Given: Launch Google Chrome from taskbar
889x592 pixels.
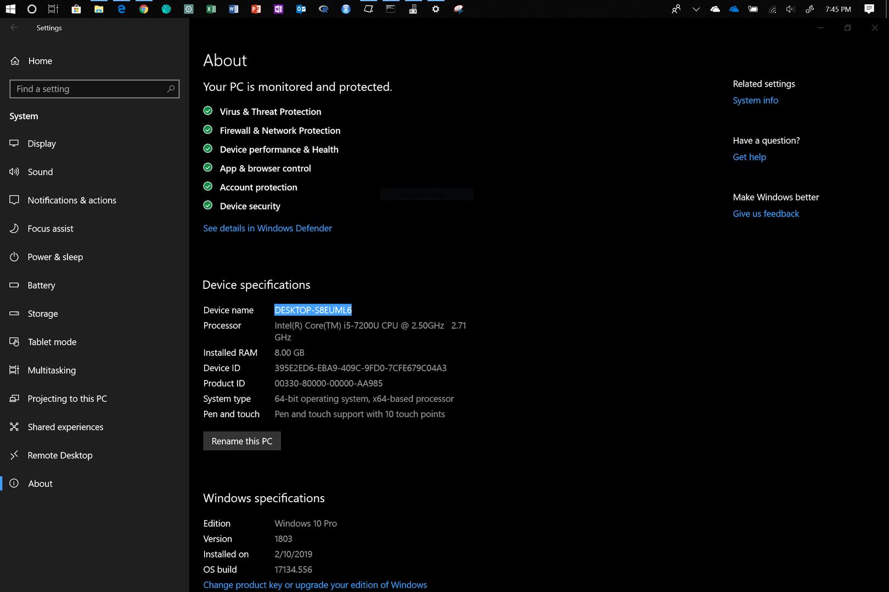Looking at the screenshot, I should point(144,9).
